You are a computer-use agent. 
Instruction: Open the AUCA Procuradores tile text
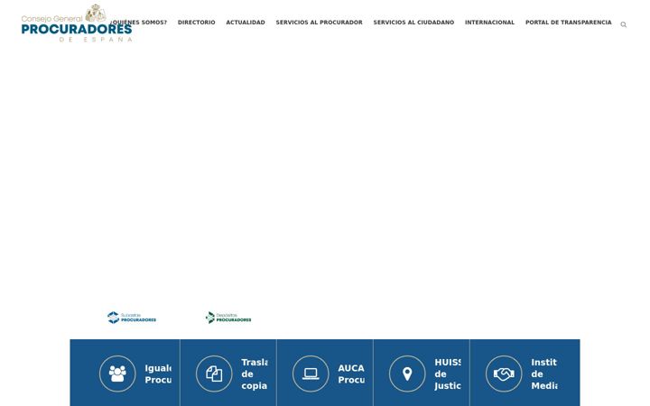point(351,374)
